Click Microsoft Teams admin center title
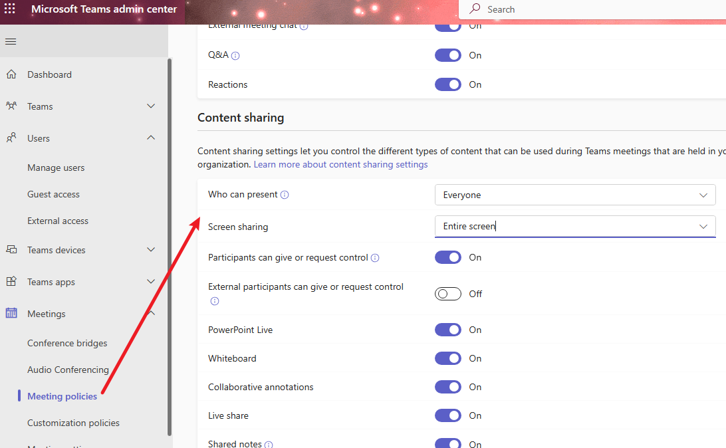Viewport: 726px width, 448px height. click(x=104, y=9)
